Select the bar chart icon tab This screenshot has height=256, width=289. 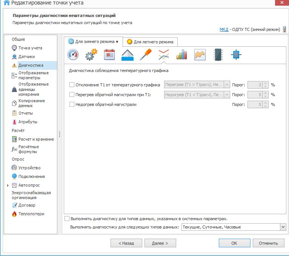(x=181, y=55)
